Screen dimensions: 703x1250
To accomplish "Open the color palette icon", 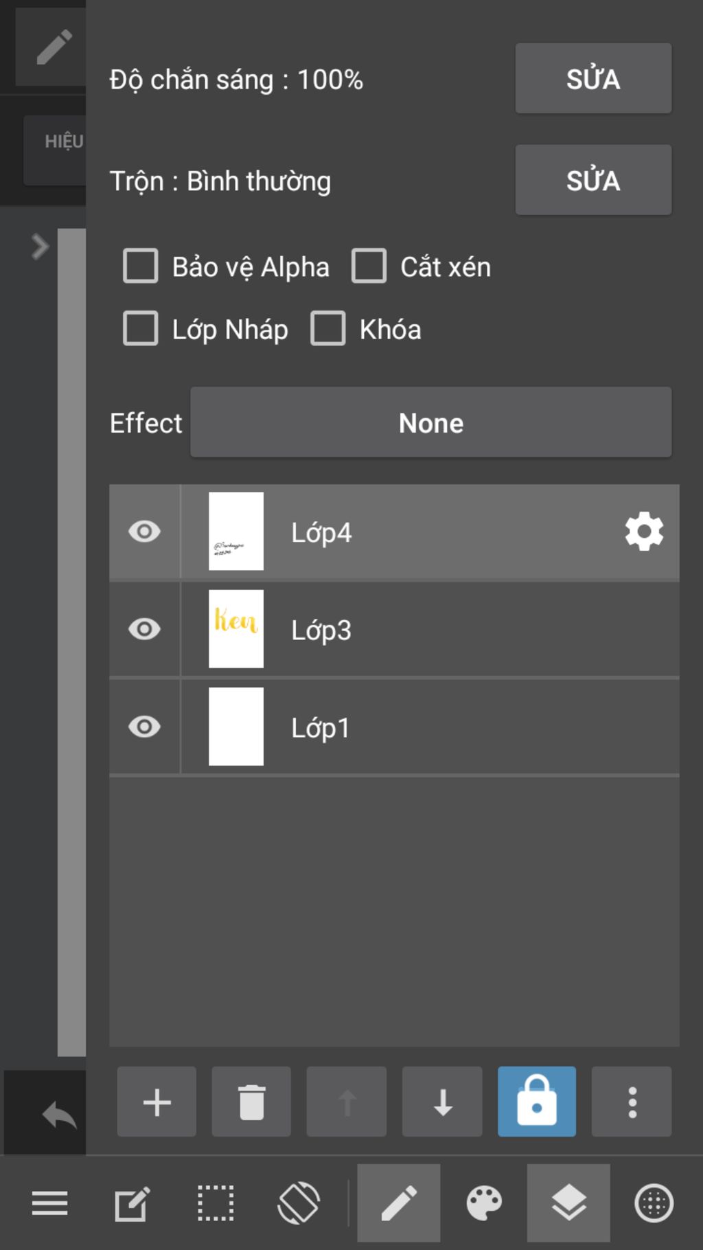I will point(484,1203).
